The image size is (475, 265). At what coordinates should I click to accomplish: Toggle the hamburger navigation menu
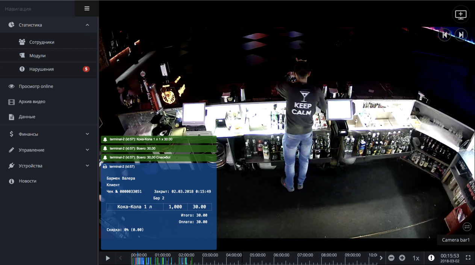coord(87,9)
